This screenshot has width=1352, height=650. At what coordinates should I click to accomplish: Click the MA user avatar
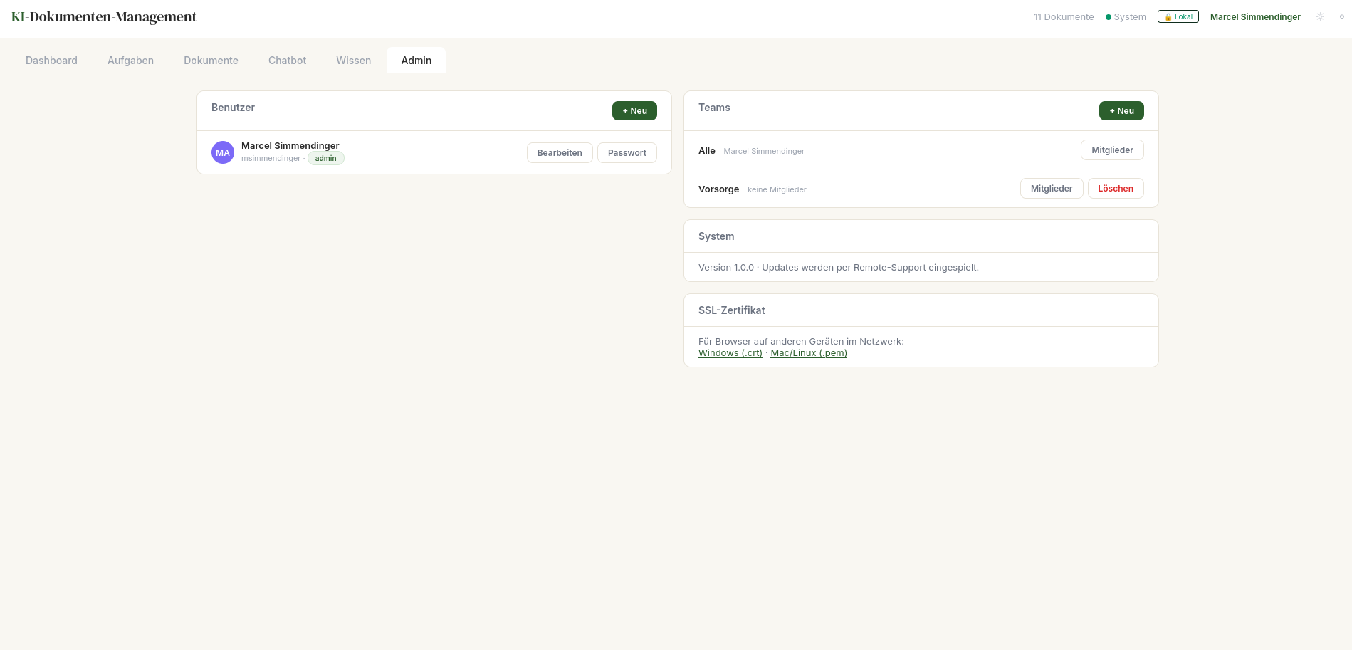(x=223, y=152)
